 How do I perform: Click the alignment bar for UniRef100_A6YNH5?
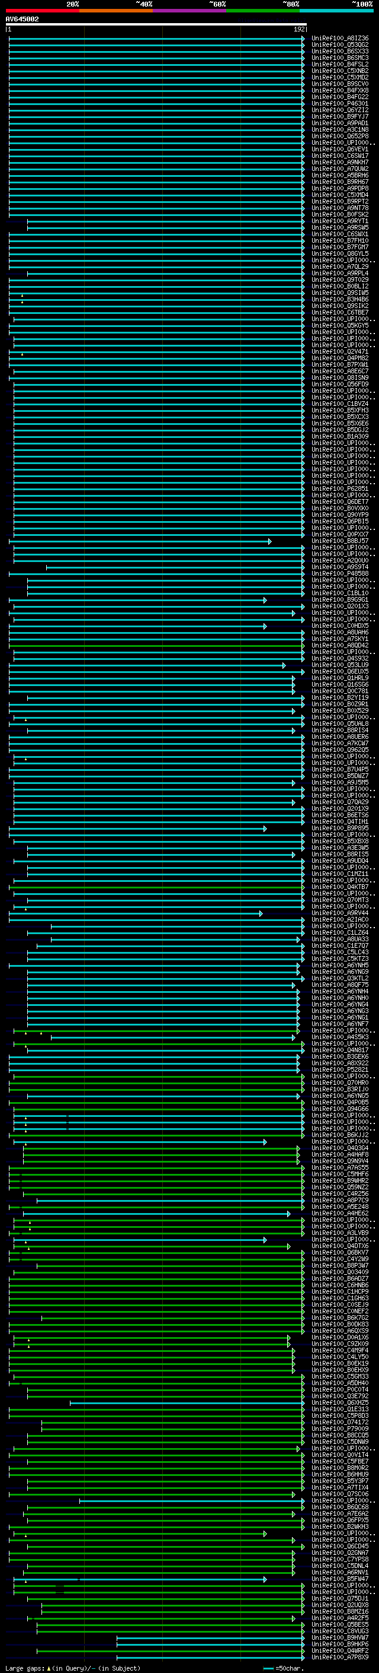click(154, 965)
